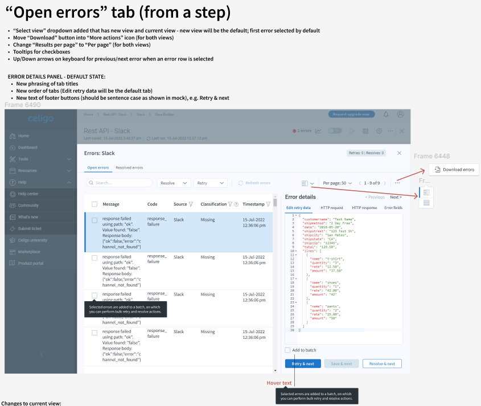Close the Errors: Slack panel

399,153
